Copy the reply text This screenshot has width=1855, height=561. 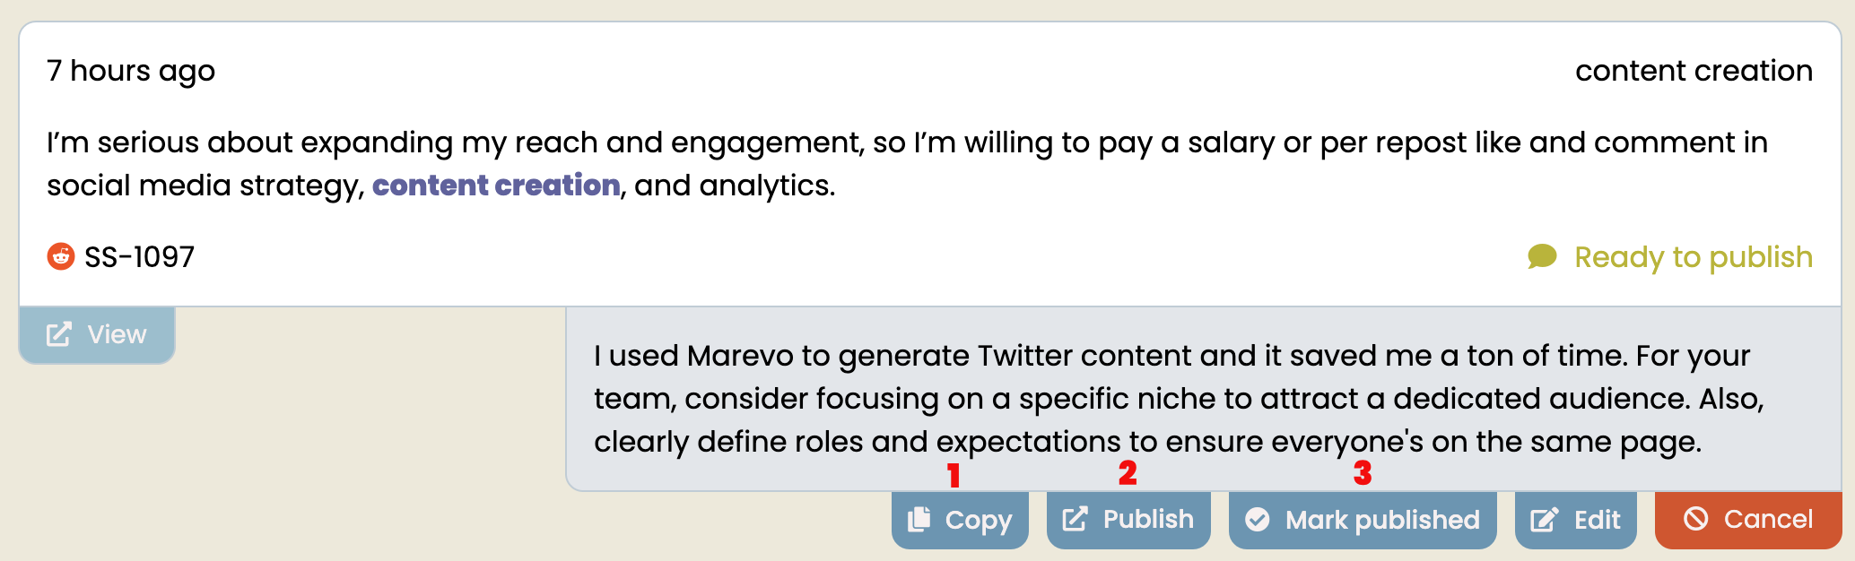[x=960, y=520]
